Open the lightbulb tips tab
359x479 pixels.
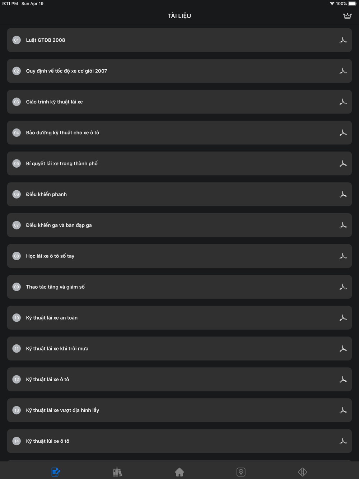click(241, 472)
